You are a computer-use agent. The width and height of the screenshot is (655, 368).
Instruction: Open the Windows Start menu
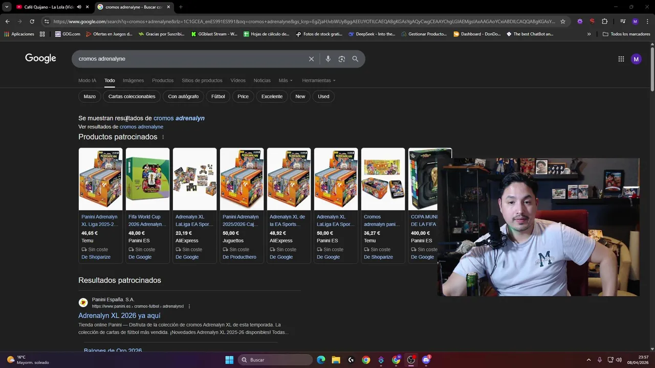point(229,360)
